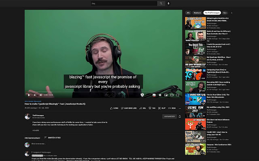This screenshot has width=259, height=161.
Task: Open the SORTÉR EFTER comment sorting
Action: (x=53, y=138)
